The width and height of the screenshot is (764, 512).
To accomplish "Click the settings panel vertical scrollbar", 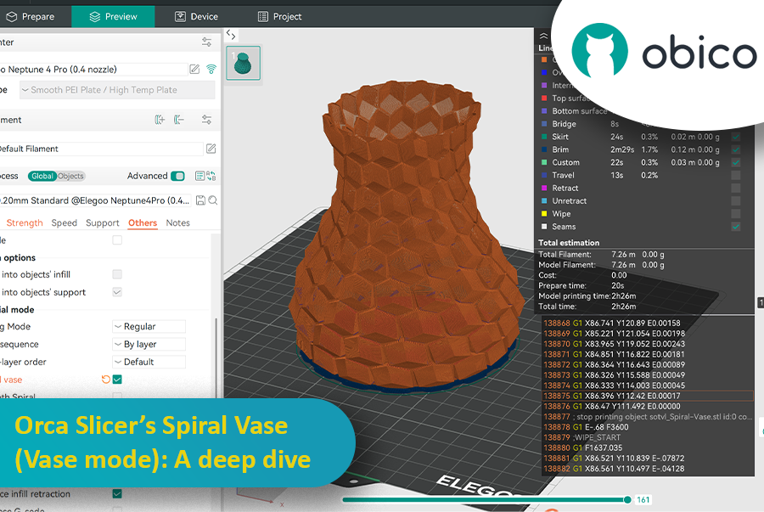I will pos(216,358).
